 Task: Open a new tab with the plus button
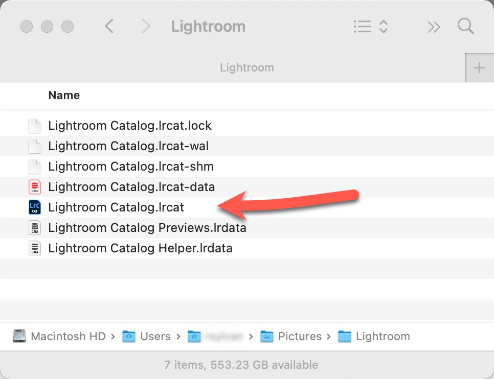point(480,67)
